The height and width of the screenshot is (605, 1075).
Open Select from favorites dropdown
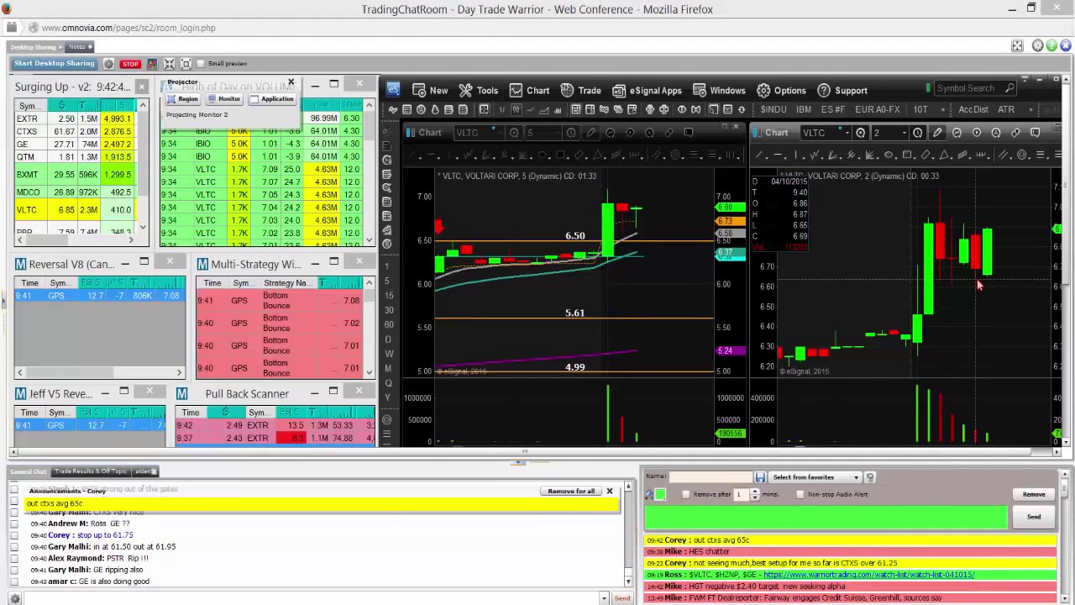(x=816, y=477)
